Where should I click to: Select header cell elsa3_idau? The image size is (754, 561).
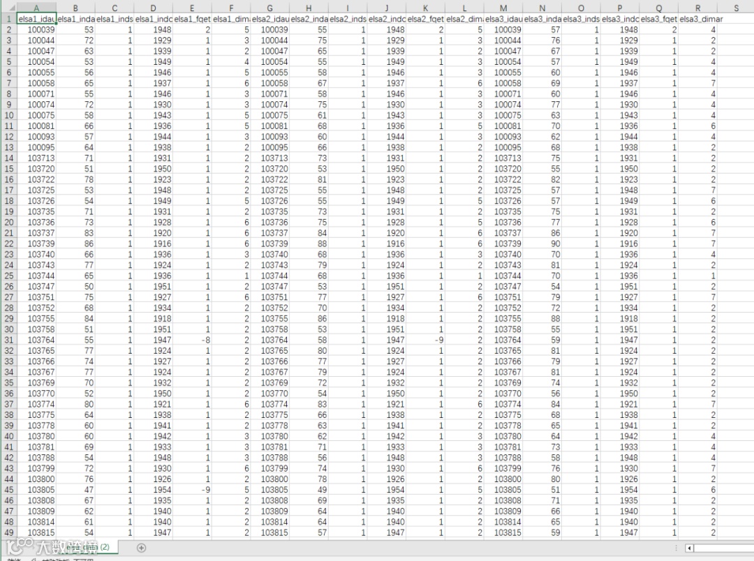pos(503,19)
